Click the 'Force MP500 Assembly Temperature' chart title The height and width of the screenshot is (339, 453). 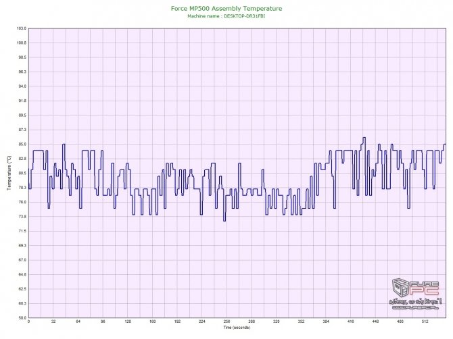coord(226,8)
